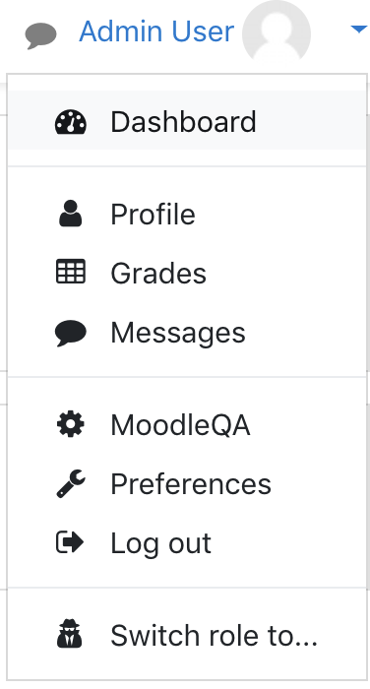Open the Dashboard menu entry
The height and width of the screenshot is (689, 370).
pyautogui.click(x=187, y=120)
